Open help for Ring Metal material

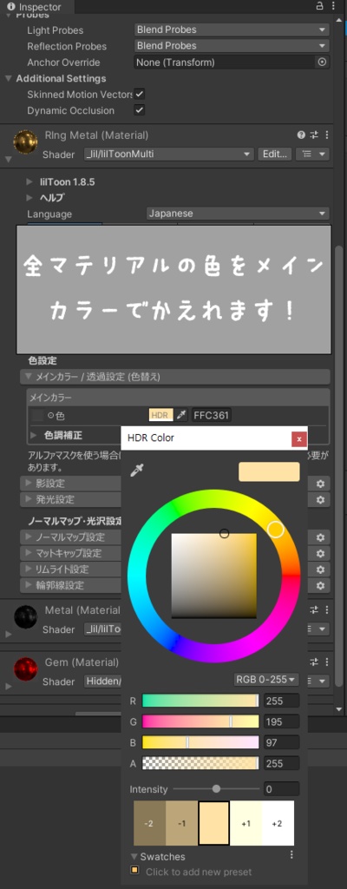[x=301, y=135]
